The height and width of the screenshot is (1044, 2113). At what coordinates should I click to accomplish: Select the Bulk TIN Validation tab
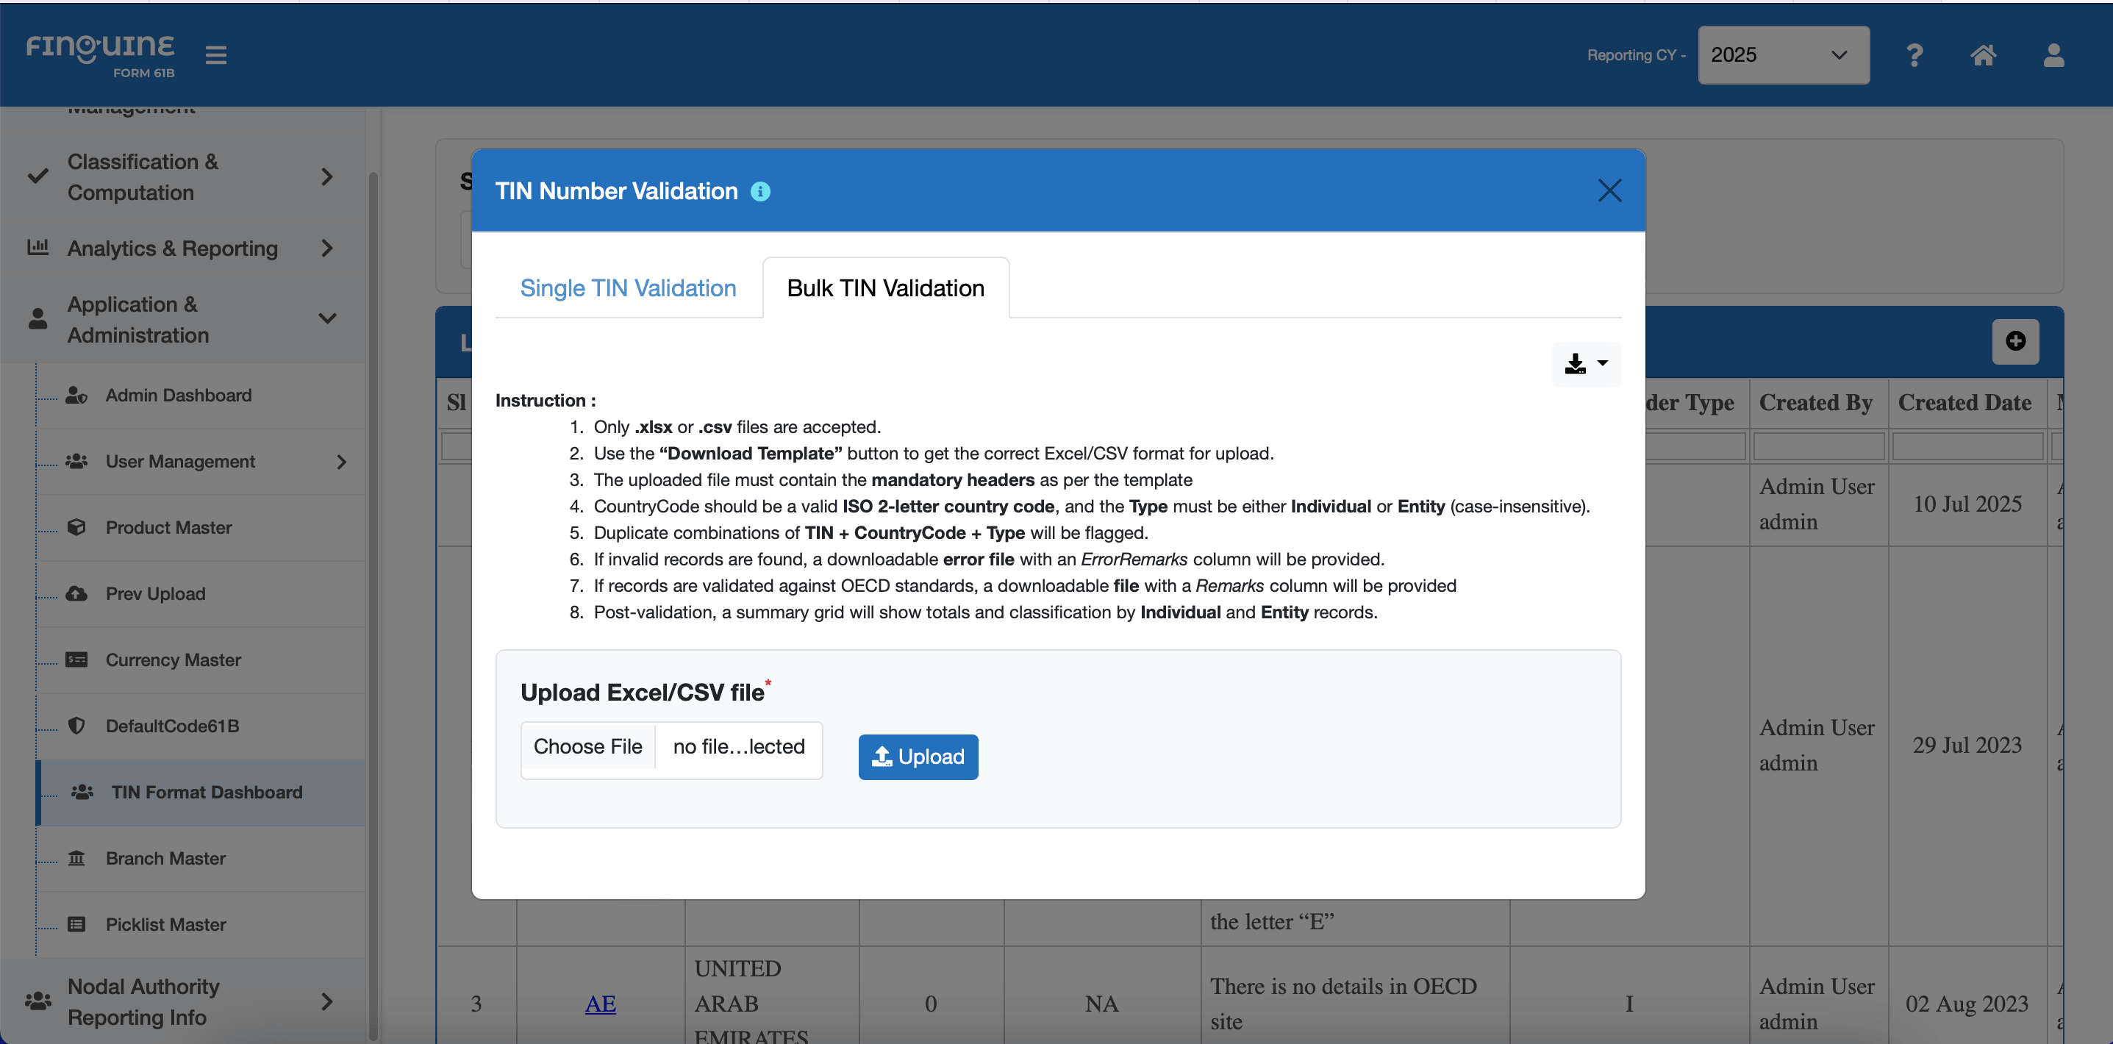(x=885, y=288)
